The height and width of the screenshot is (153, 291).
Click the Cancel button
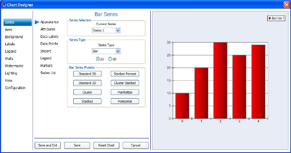point(136,146)
